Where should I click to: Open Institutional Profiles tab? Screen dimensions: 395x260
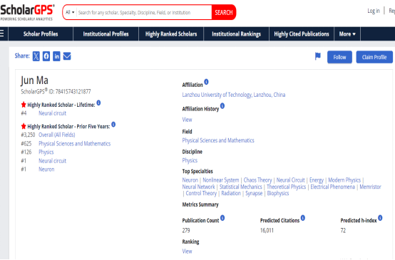tap(106, 34)
